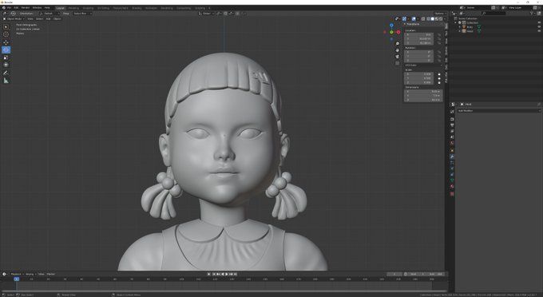543x297 pixels.
Task: Open the Object Mode dropdown
Action: (14, 18)
